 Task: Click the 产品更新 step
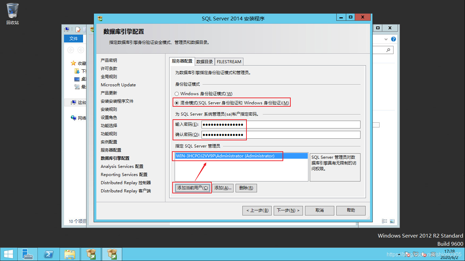click(109, 93)
